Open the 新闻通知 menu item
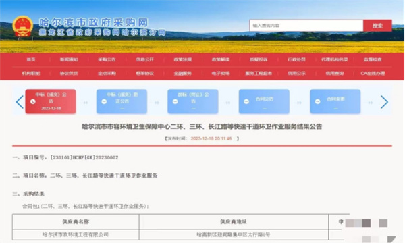The image size is (405, 243). click(69, 59)
